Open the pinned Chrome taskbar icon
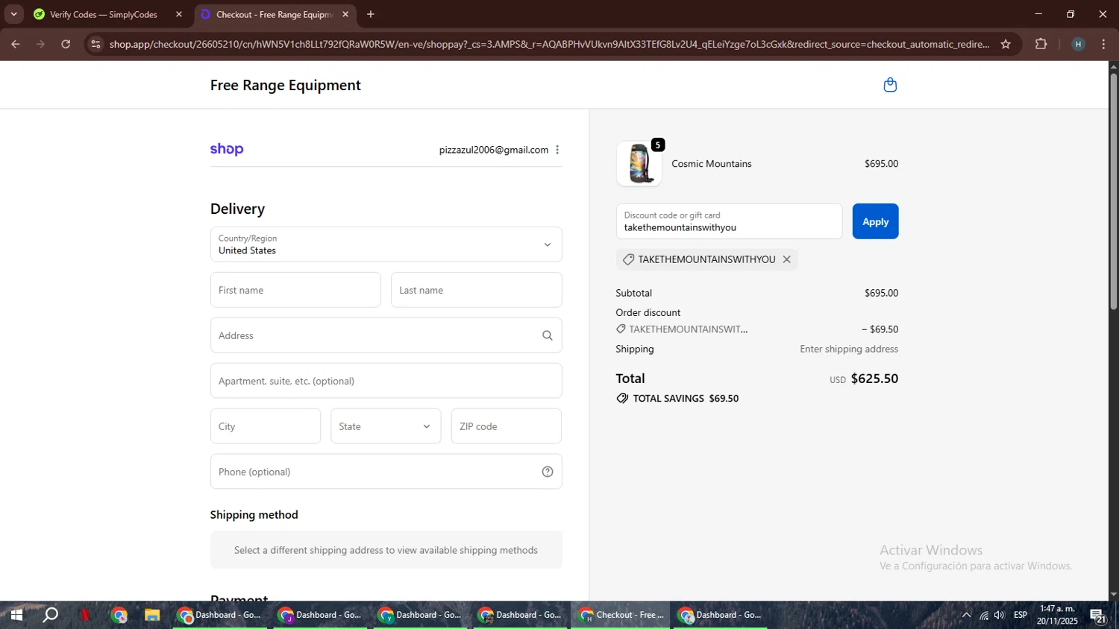This screenshot has height=629, width=1119. pos(119,615)
